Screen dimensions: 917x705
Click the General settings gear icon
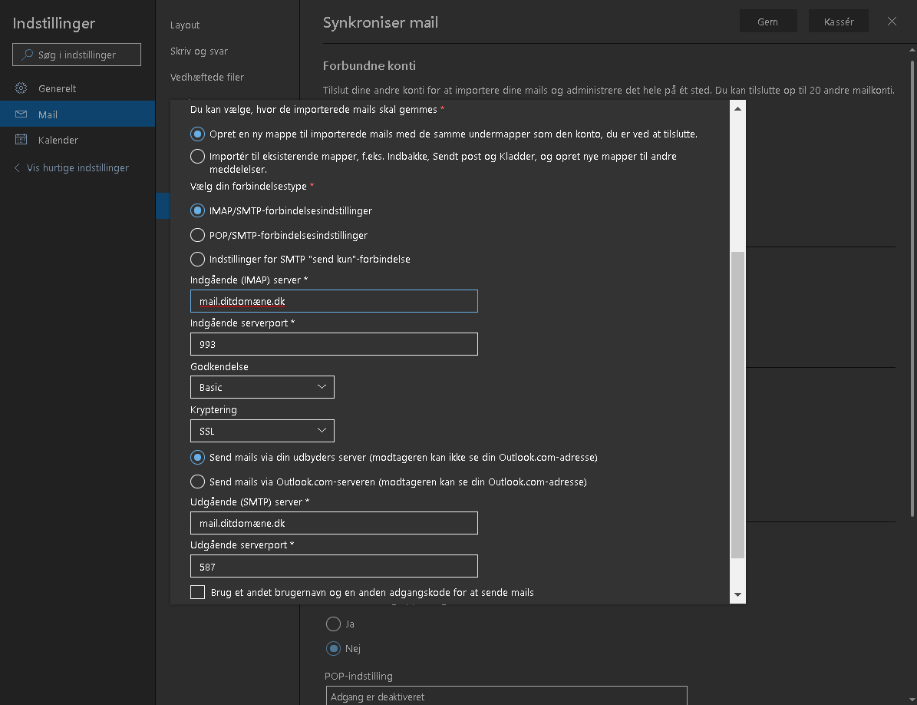(x=21, y=88)
